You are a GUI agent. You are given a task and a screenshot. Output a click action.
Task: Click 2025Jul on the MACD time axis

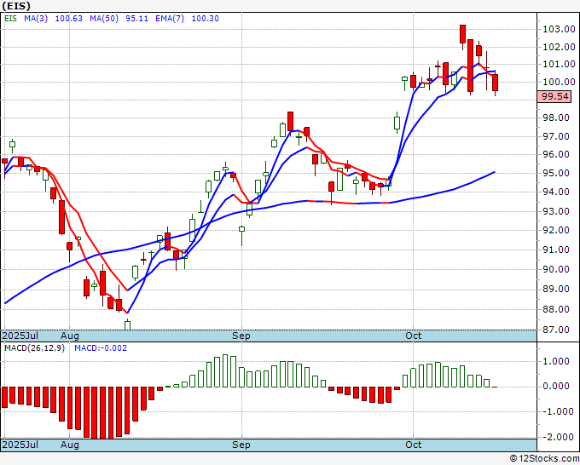coord(20,445)
